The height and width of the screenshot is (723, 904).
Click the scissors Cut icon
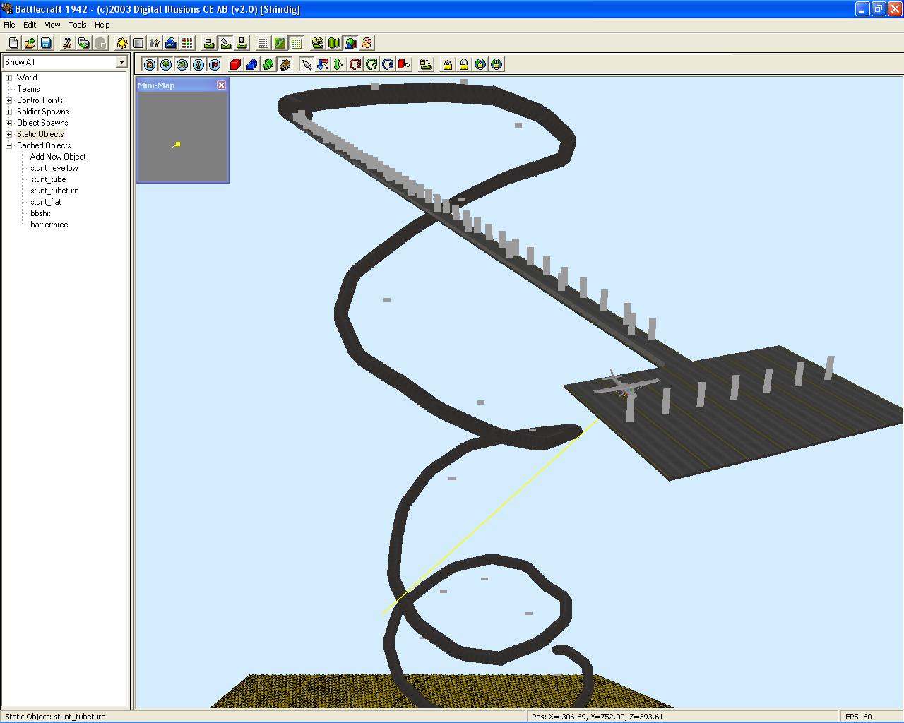click(67, 43)
